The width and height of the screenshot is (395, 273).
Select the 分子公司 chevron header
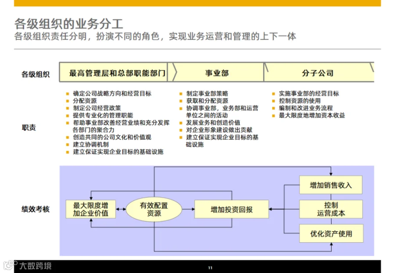pos(319,72)
